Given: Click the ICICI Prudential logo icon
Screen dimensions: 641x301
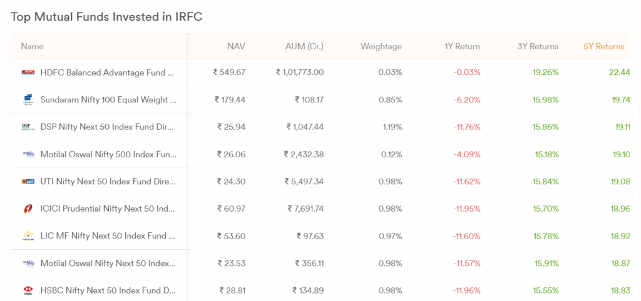Looking at the screenshot, I should click(x=28, y=209).
